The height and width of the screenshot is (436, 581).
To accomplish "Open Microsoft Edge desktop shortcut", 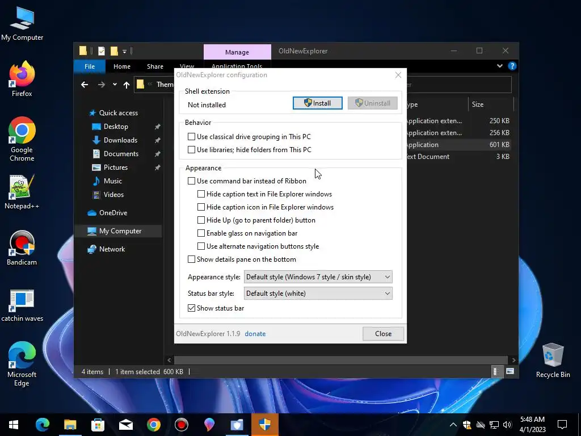I will 22,364.
